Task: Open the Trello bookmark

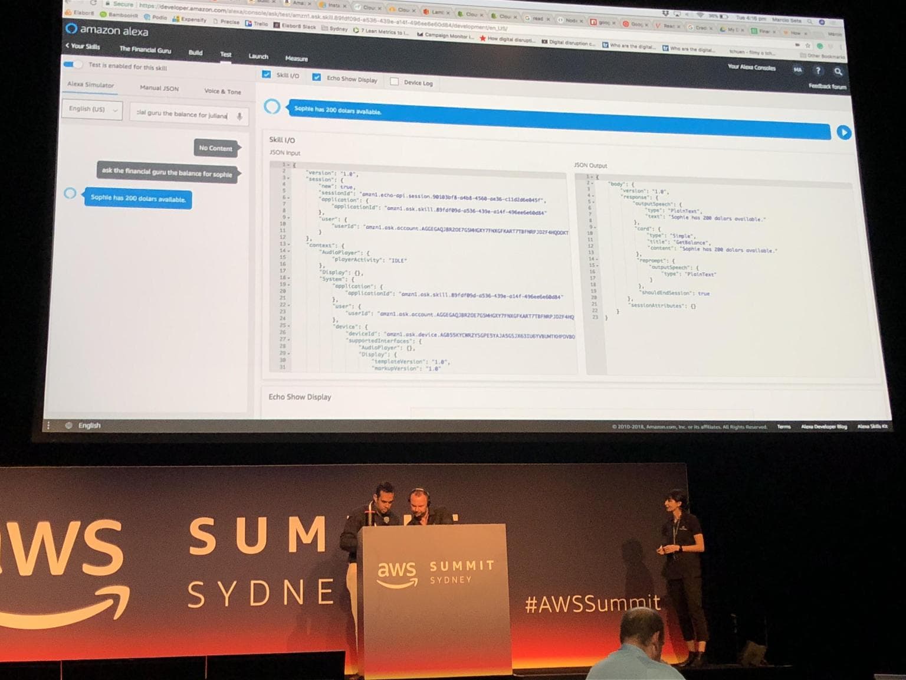Action: 257,24
